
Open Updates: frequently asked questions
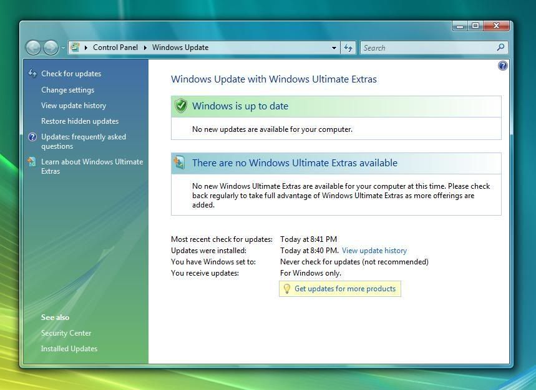[84, 141]
